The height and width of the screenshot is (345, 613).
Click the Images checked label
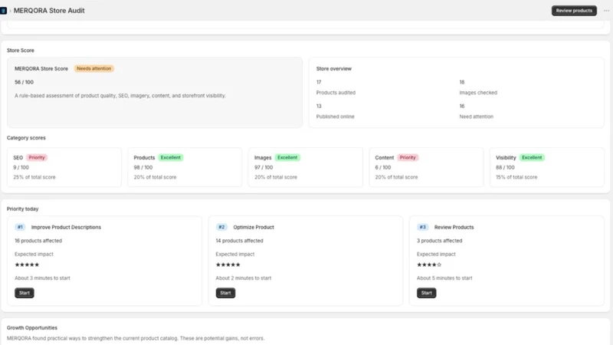(x=478, y=93)
